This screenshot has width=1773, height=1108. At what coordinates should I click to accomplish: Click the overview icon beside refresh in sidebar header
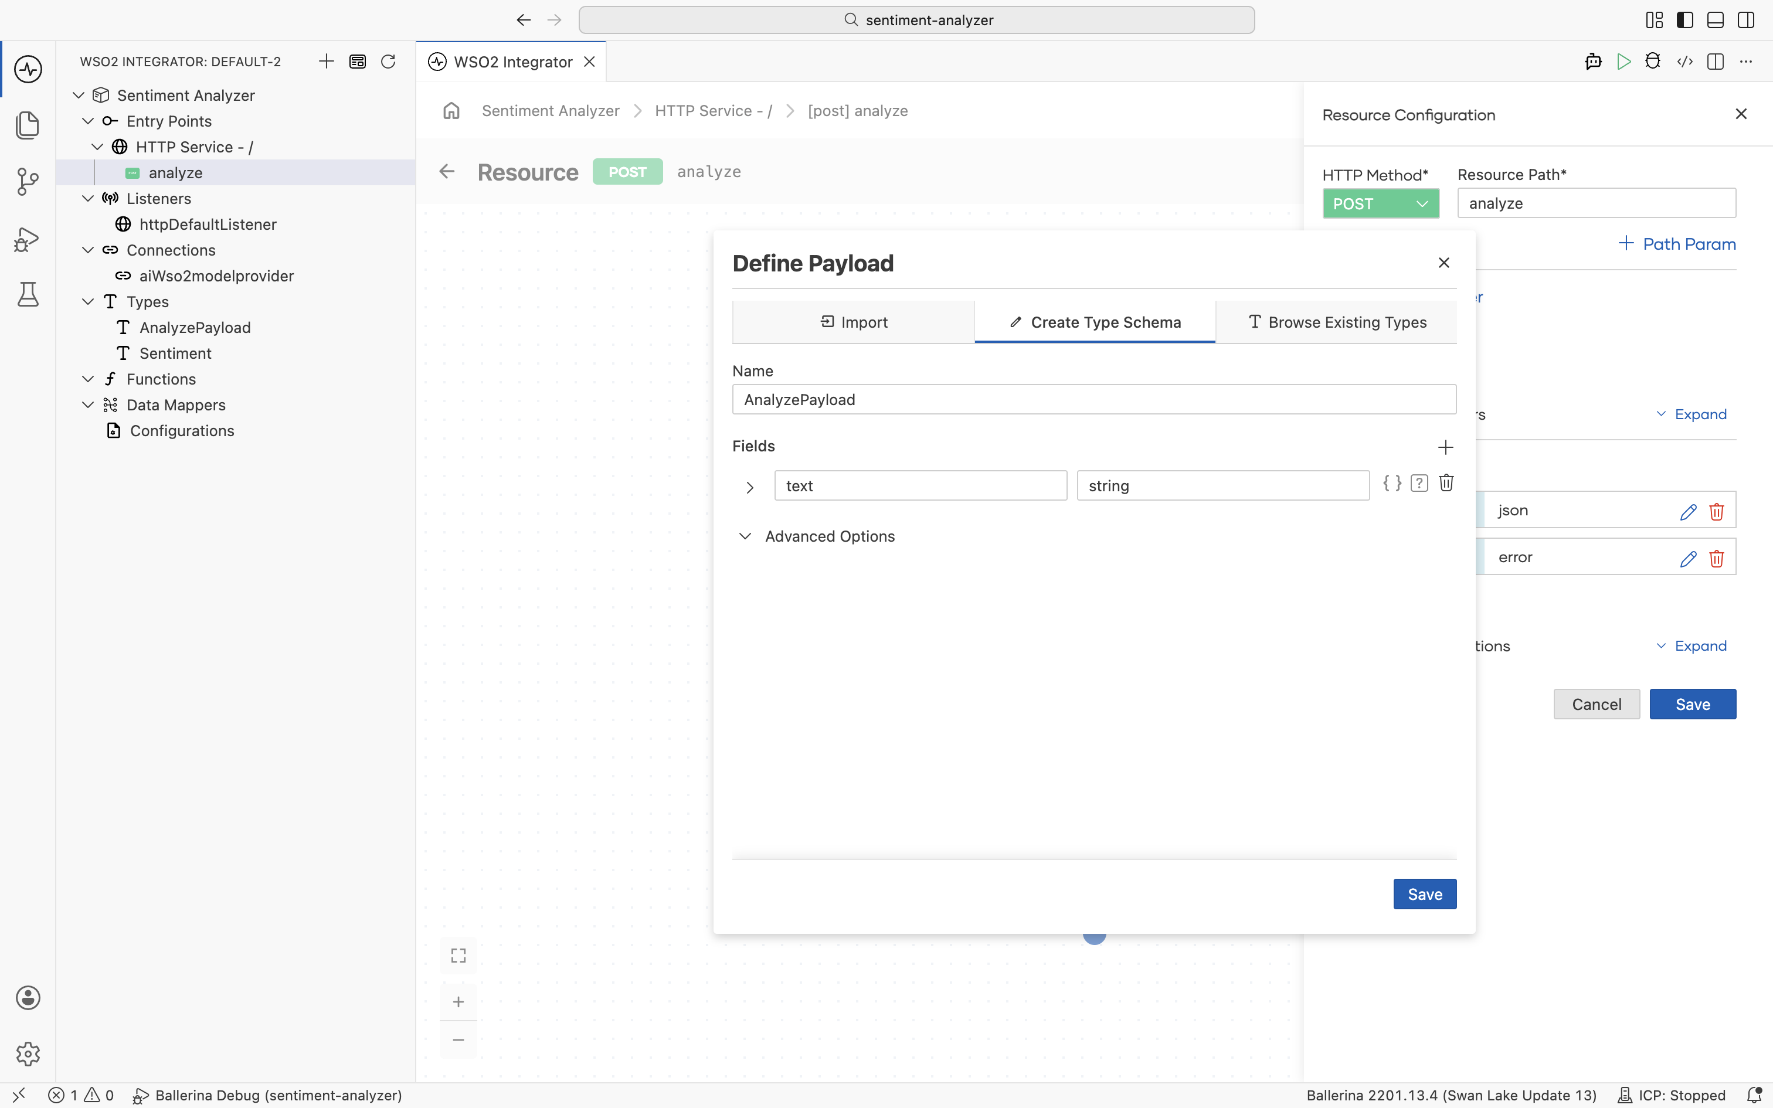pyautogui.click(x=358, y=62)
